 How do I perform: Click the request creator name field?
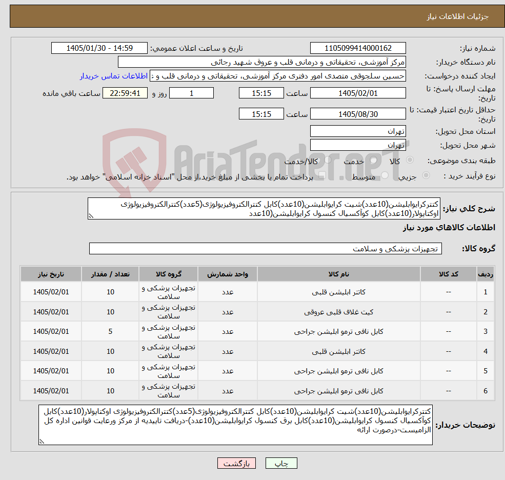pyautogui.click(x=277, y=76)
